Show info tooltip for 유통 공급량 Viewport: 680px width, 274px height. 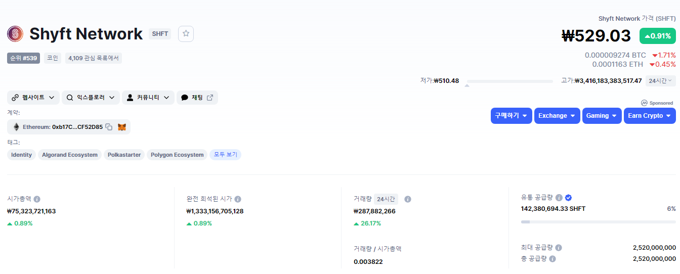(x=559, y=198)
